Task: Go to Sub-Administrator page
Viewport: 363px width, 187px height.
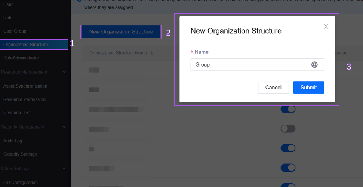Action: click(x=21, y=58)
